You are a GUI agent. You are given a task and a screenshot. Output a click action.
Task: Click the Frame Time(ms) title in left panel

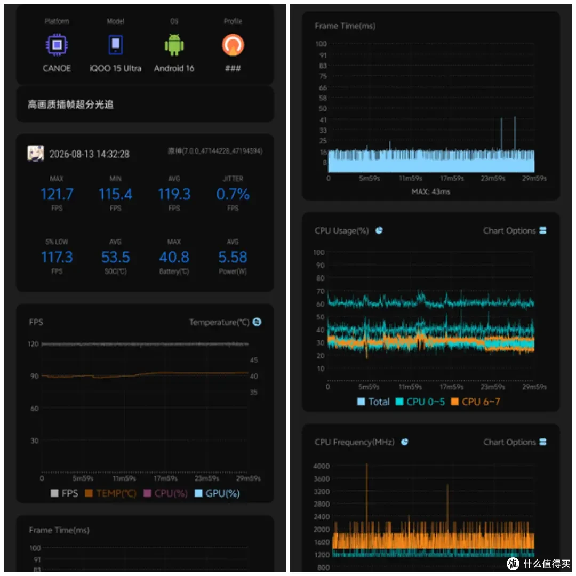(59, 530)
